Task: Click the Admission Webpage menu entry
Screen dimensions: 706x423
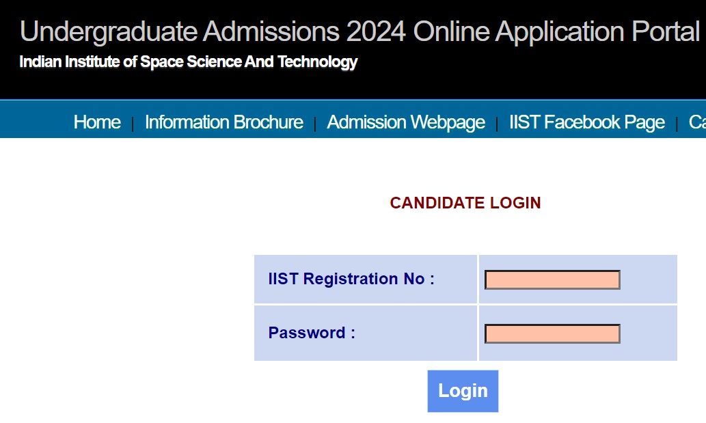Action: (405, 122)
